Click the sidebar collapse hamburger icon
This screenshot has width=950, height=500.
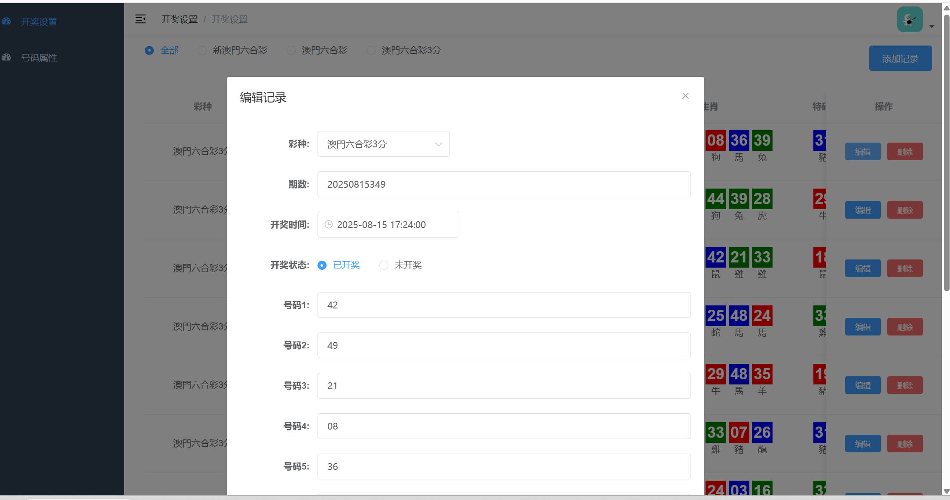click(x=141, y=19)
